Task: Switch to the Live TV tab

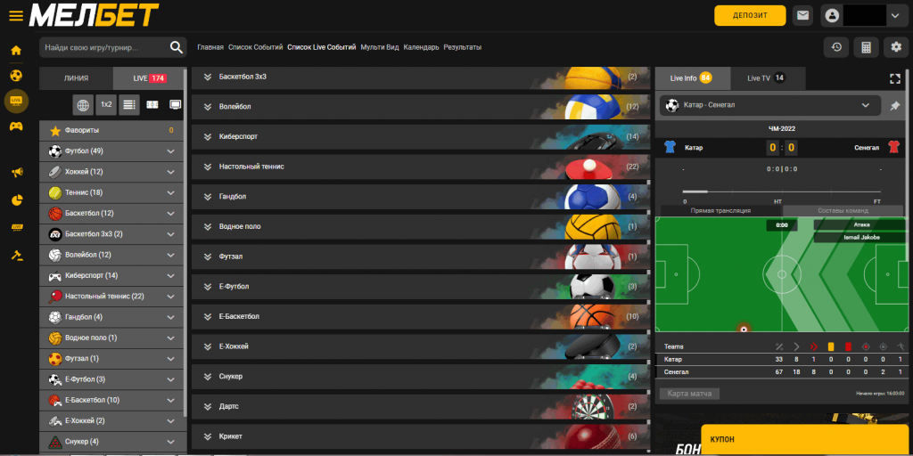Action: [765, 78]
